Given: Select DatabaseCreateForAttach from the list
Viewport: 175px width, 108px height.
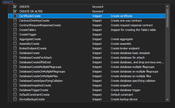Looking at the screenshot, I should [x=35, y=58].
